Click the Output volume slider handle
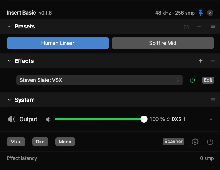 click(144, 119)
